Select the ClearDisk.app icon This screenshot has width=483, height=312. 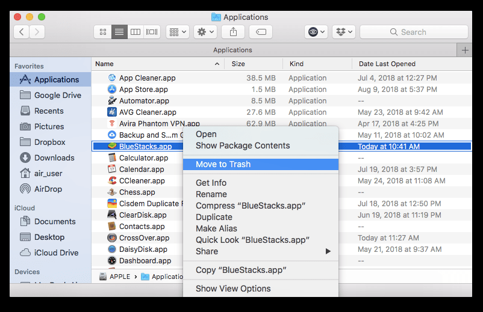(x=112, y=215)
